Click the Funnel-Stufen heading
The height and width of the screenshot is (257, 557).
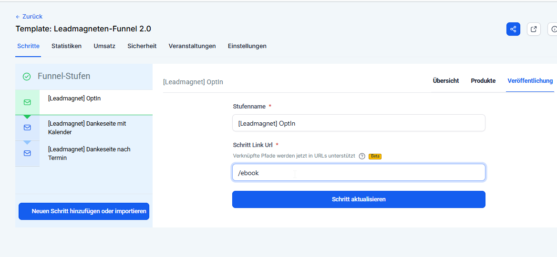point(64,76)
